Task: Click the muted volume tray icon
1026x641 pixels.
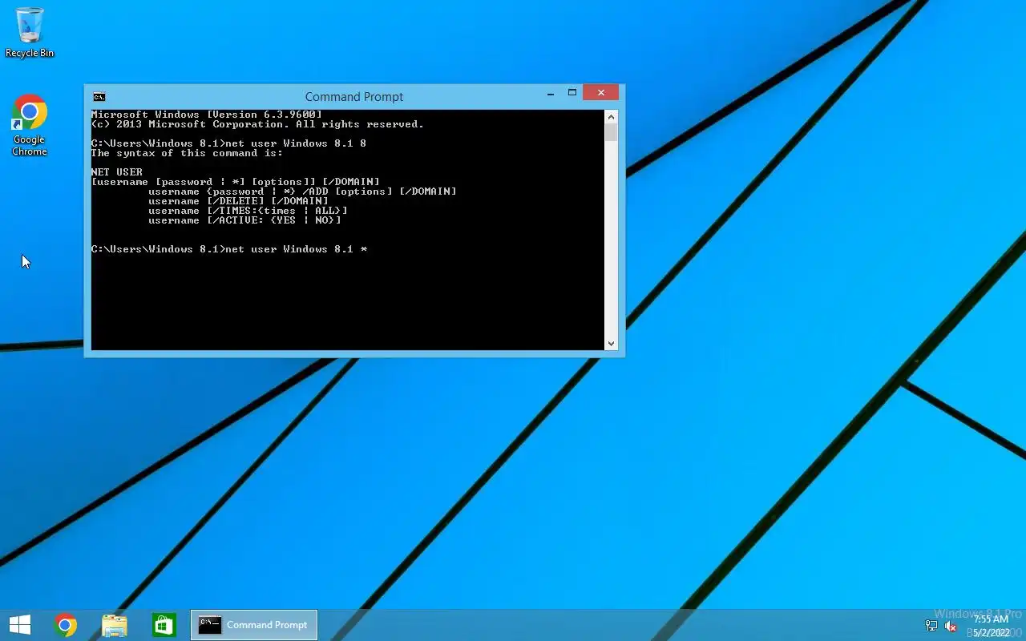Action: tap(951, 626)
